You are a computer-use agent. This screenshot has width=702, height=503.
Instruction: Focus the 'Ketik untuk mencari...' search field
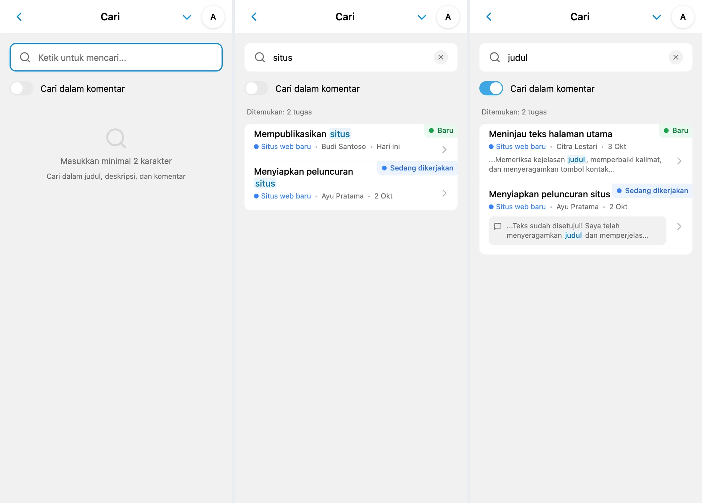pos(116,57)
